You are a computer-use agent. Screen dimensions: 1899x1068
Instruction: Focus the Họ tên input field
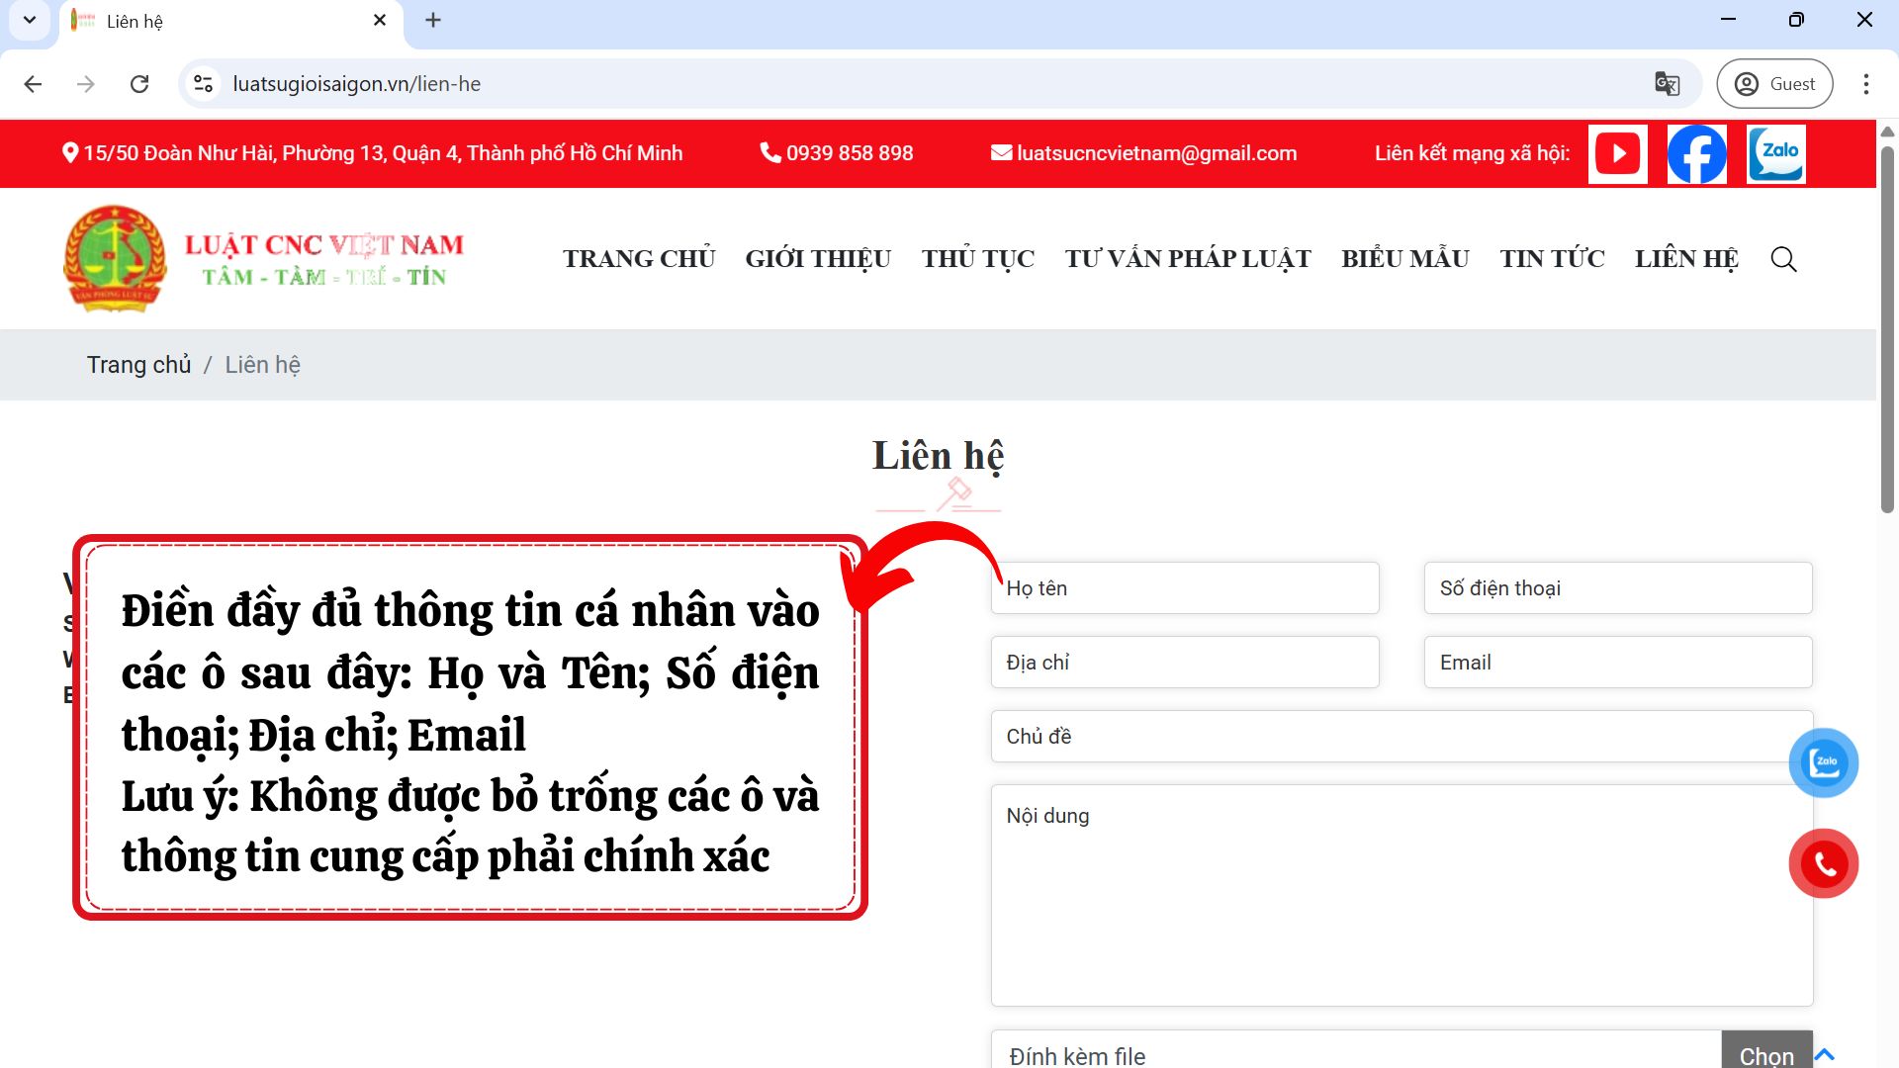1184,588
